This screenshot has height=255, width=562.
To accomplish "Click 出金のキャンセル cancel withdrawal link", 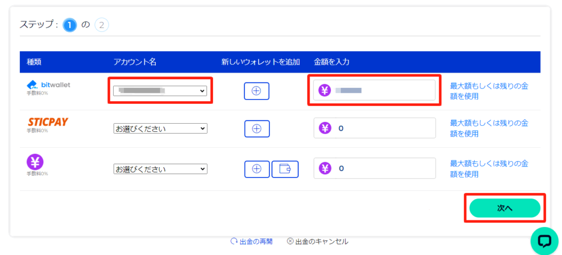I will coord(317,241).
